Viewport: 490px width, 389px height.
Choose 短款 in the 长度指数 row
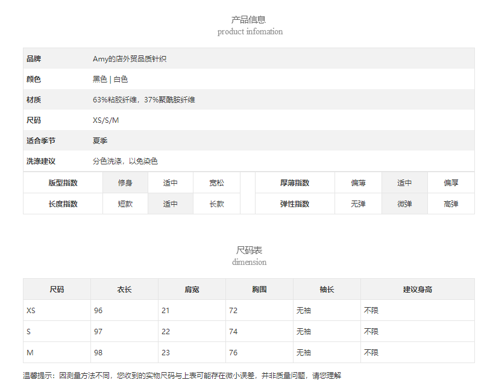point(125,204)
